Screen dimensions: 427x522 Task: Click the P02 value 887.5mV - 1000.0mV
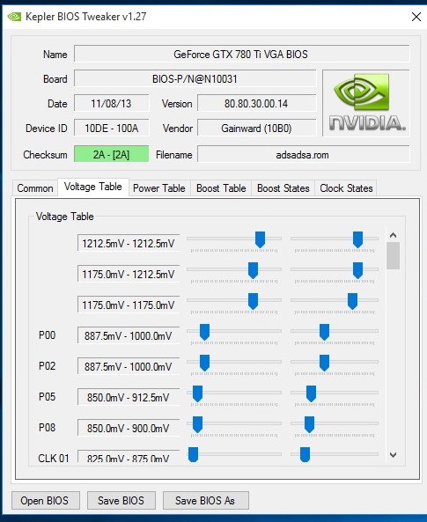tap(129, 366)
